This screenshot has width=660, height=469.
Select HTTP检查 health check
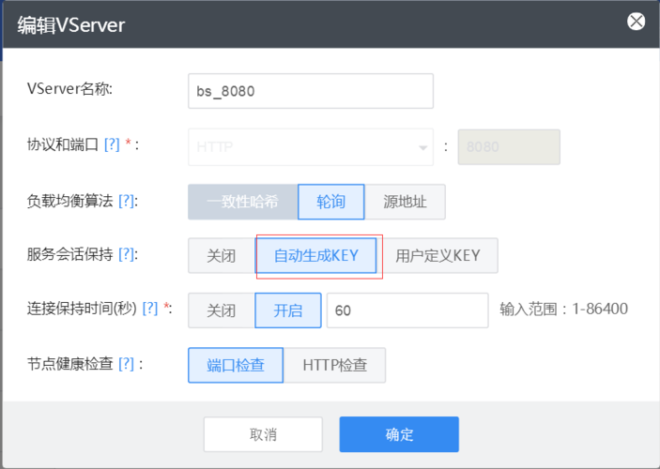click(334, 365)
